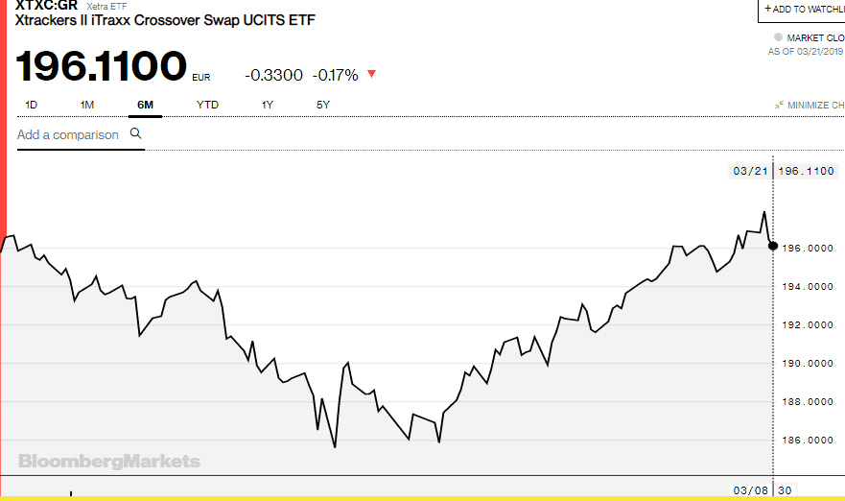Image resolution: width=845 pixels, height=501 pixels.
Task: Click the black end-point dot on chart line
Action: pos(773,246)
